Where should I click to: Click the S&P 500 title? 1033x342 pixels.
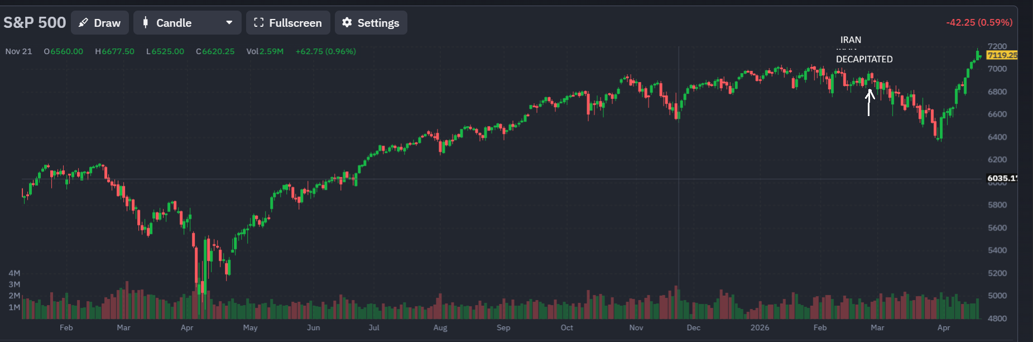35,22
